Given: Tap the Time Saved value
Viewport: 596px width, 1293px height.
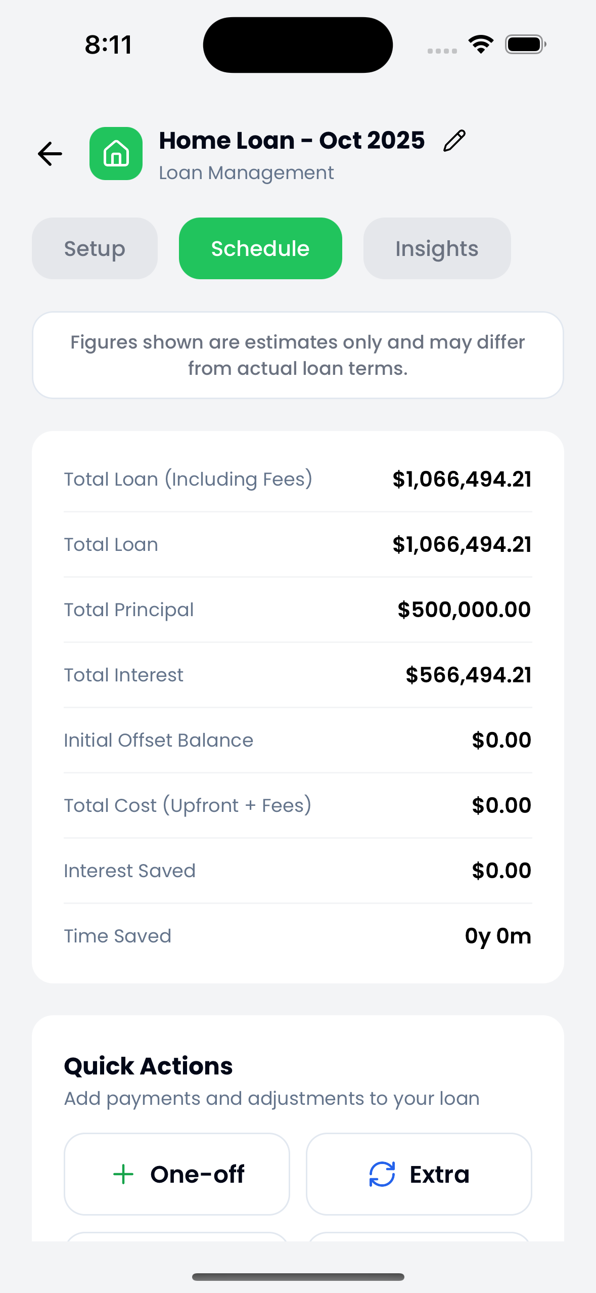Looking at the screenshot, I should (498, 936).
